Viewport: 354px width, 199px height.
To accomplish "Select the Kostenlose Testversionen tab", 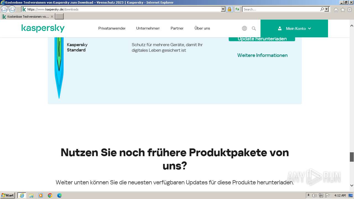I will [x=28, y=17].
